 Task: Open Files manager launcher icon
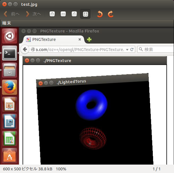point(10,70)
